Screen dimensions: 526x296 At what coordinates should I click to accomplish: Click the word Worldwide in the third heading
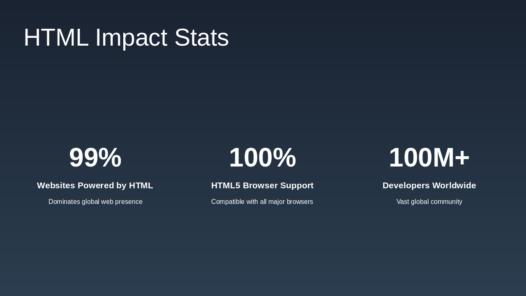click(454, 185)
